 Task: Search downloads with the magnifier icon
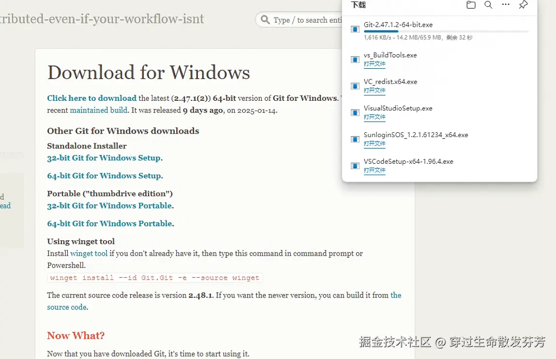pyautogui.click(x=488, y=5)
